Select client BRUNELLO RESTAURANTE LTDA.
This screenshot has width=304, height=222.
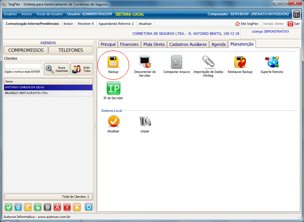tap(48, 93)
